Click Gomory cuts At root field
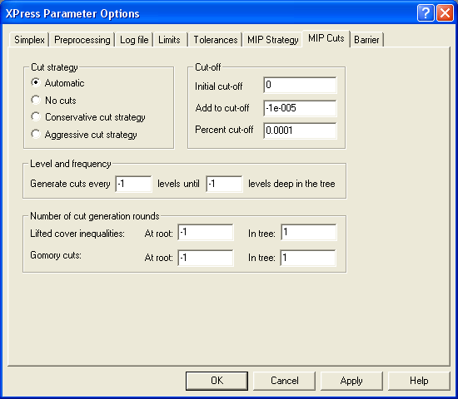The width and height of the screenshot is (458, 399). pyautogui.click(x=206, y=258)
